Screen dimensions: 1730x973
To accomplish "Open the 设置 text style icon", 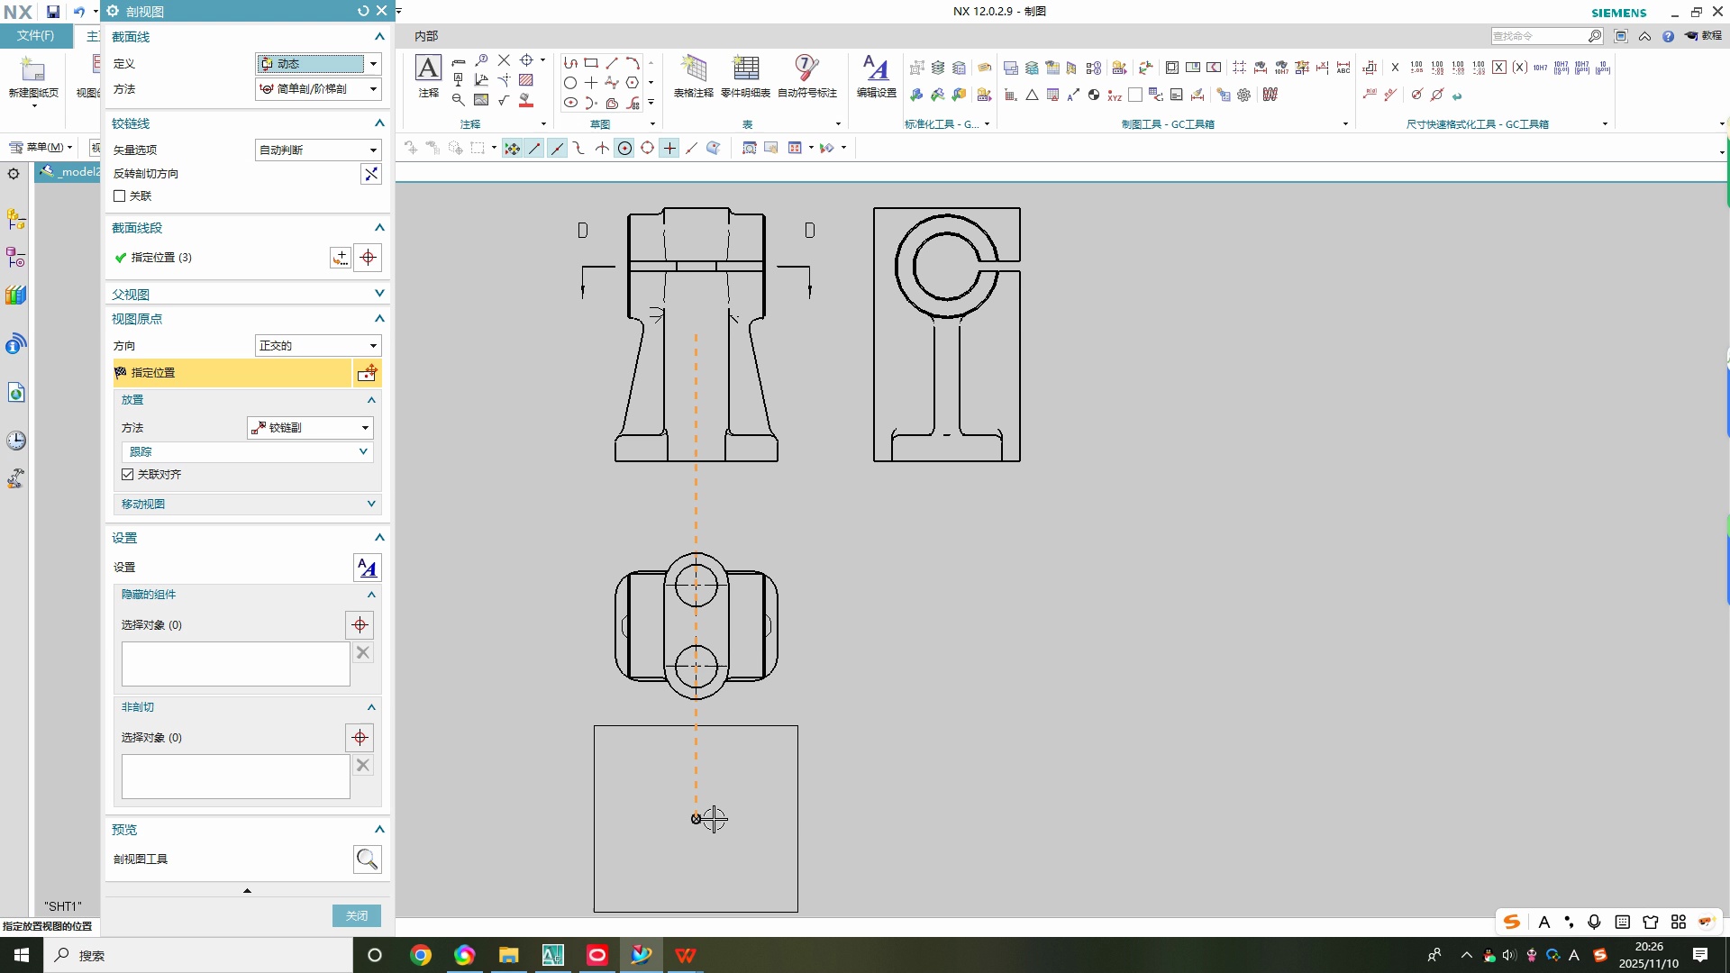I will tap(367, 568).
